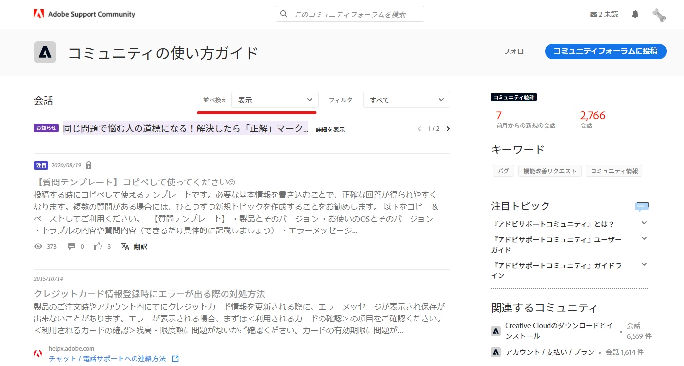The image size is (684, 366).
Task: Click the views eye icon showing 373
Action: pyautogui.click(x=38, y=246)
